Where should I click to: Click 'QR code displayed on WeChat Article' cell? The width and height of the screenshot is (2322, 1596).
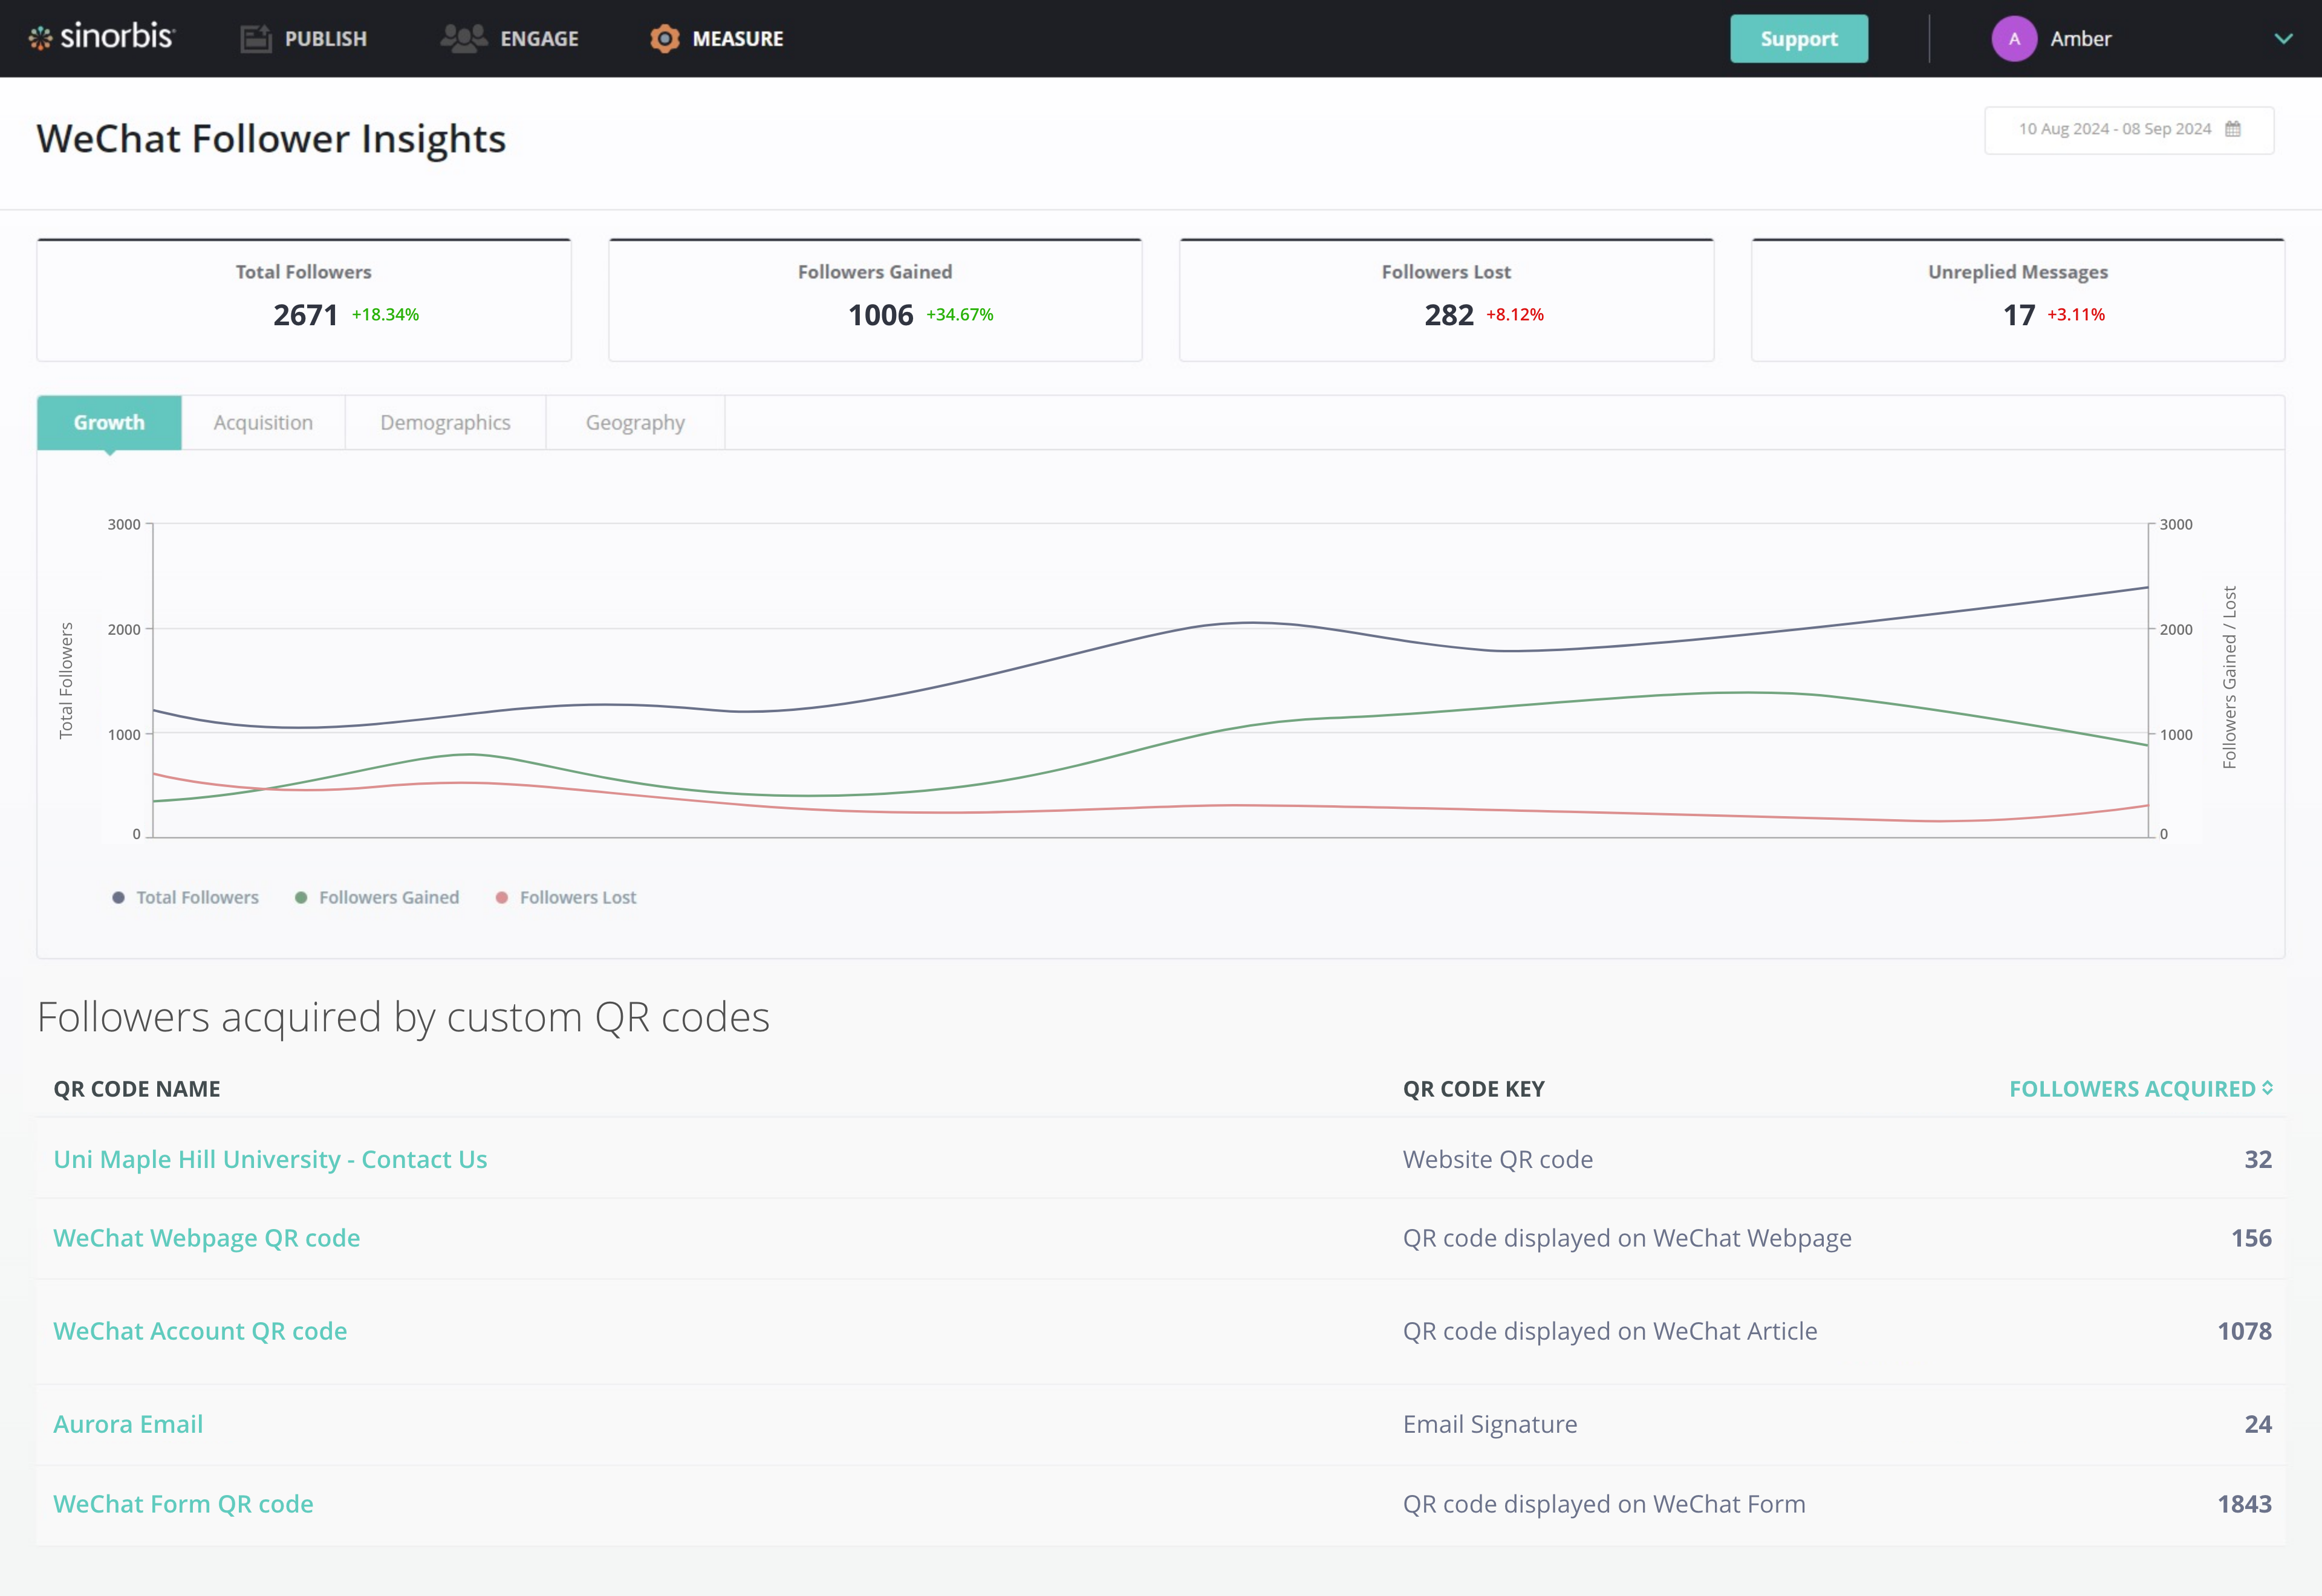coord(1609,1331)
